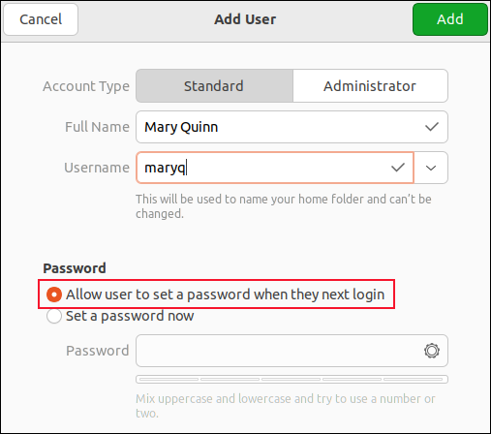The image size is (491, 434).
Task: Expand the username suggestions dropdown
Action: point(431,168)
